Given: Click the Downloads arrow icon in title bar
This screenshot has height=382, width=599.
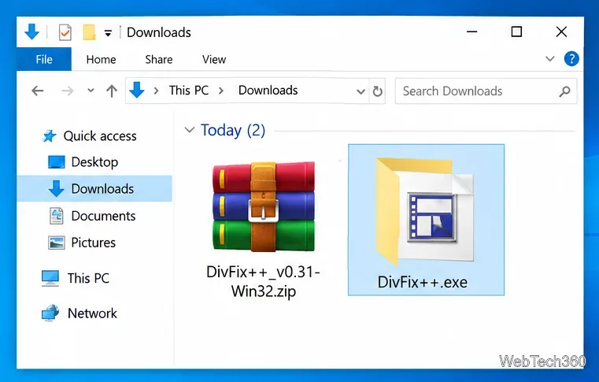Looking at the screenshot, I should 31,32.
